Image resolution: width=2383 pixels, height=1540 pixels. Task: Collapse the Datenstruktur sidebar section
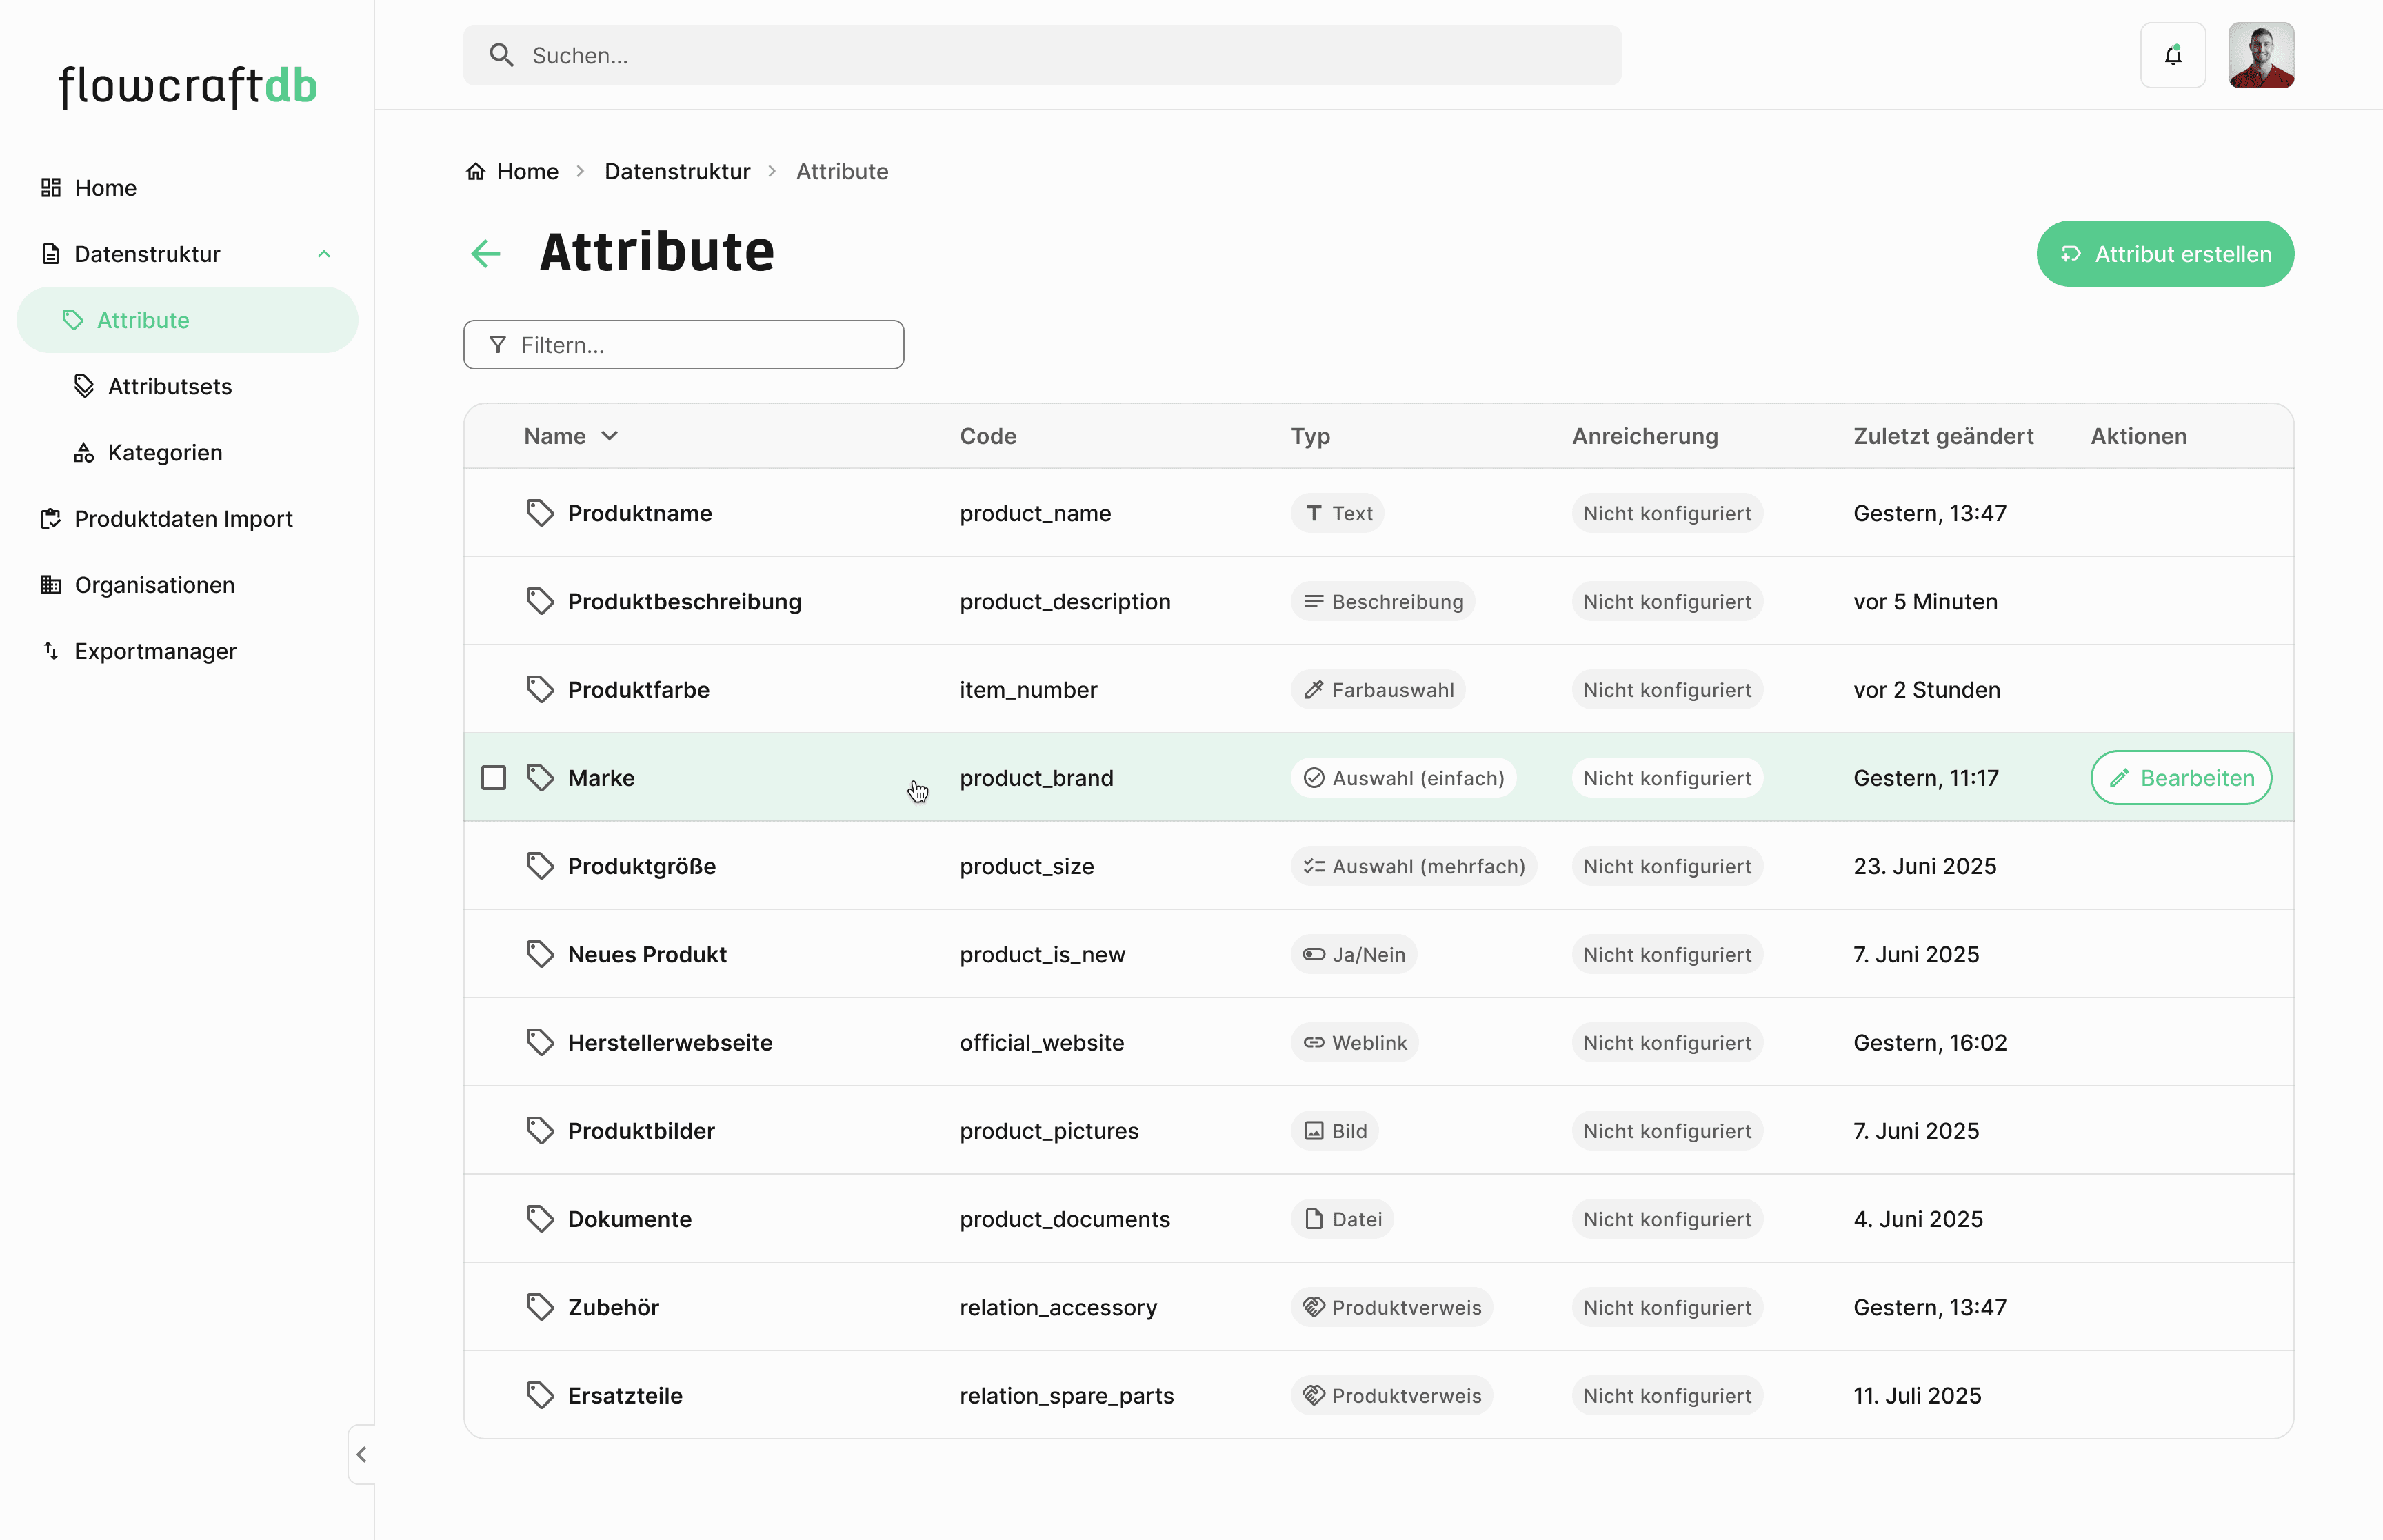(x=324, y=254)
